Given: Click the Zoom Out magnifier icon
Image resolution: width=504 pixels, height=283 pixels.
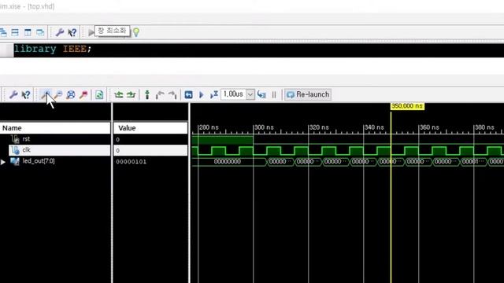Looking at the screenshot, I should (x=58, y=94).
